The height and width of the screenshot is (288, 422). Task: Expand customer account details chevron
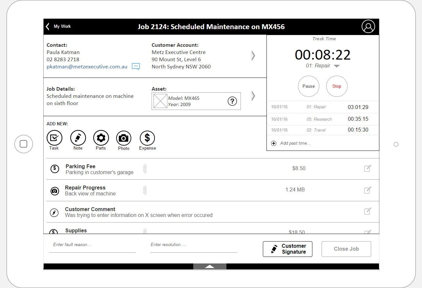[253, 56]
